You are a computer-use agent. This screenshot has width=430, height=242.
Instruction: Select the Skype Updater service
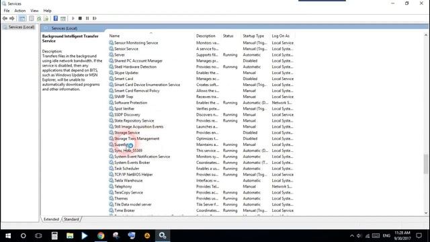pos(202,73)
